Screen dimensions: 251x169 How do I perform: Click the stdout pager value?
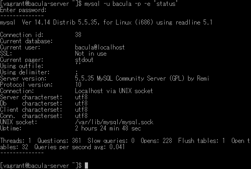tap(84, 60)
